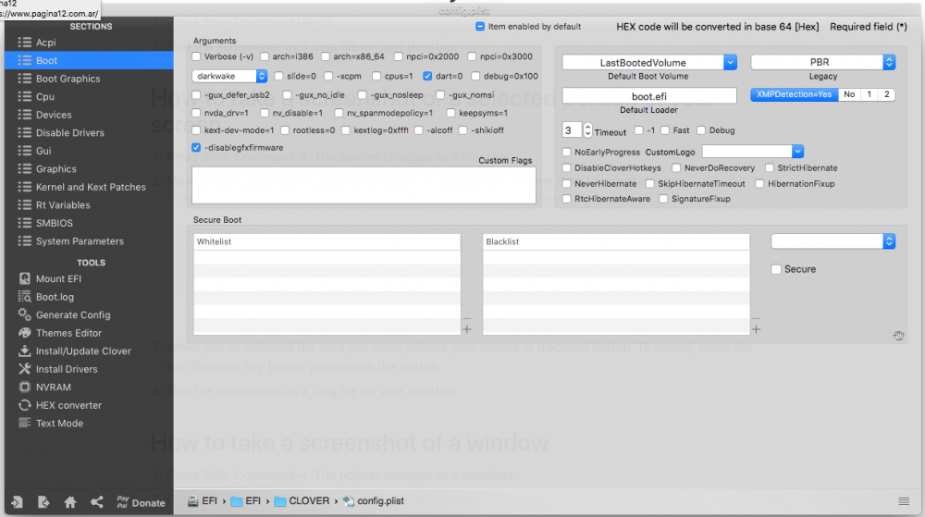925x517 pixels.
Task: Select the XMPDetection No segment
Action: coord(849,94)
